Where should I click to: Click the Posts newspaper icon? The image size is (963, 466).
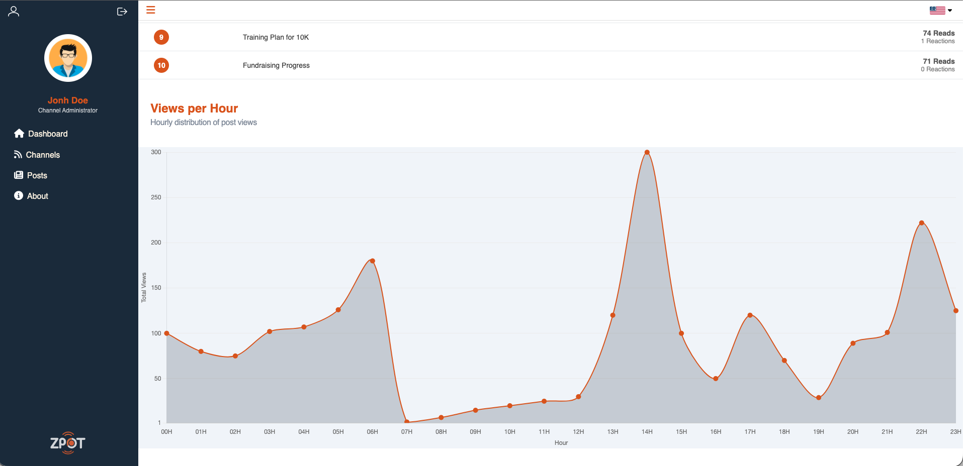pos(19,175)
